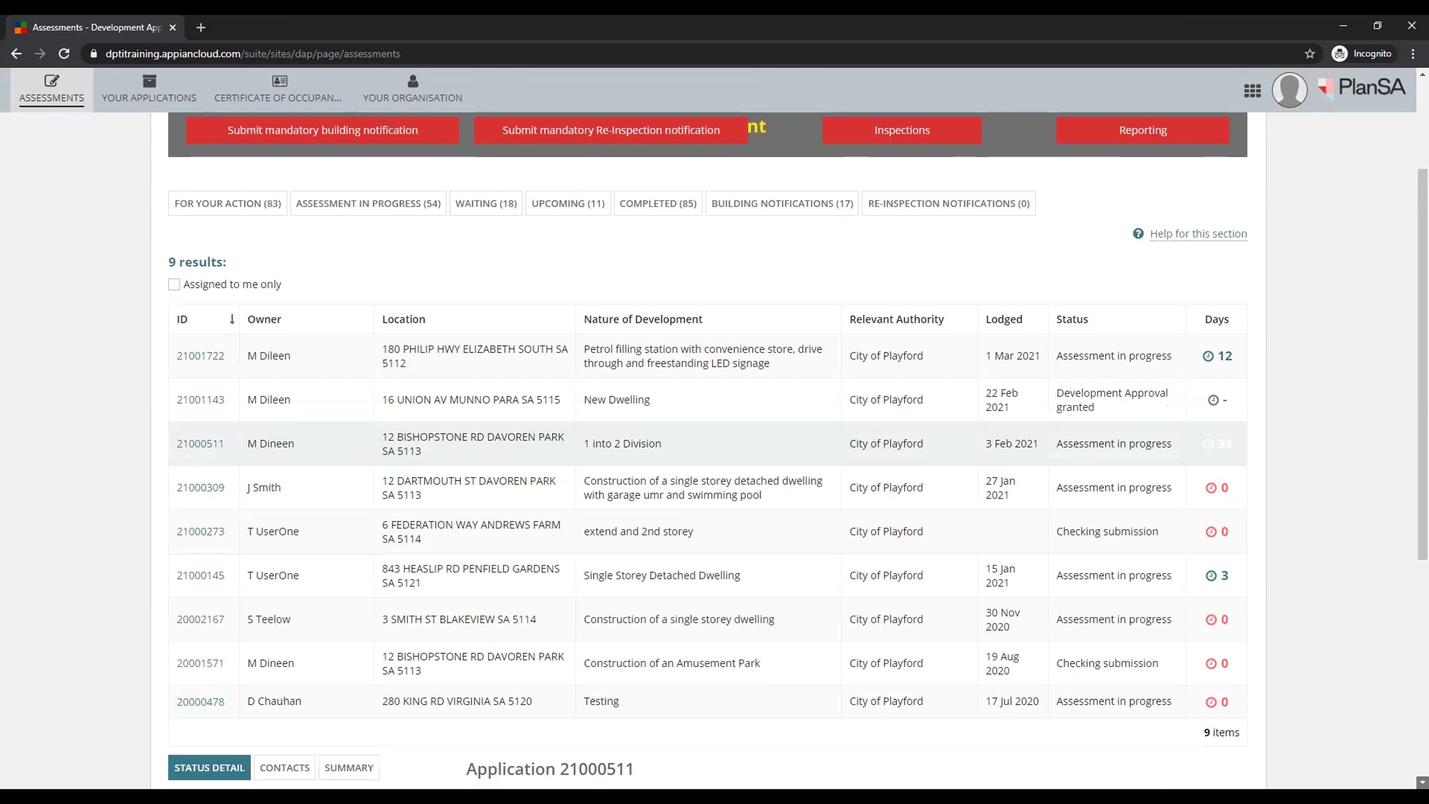
Task: Sort by Days column header
Action: click(1216, 319)
